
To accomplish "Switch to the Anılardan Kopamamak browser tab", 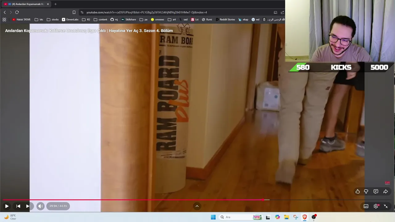I will click(x=26, y=4).
